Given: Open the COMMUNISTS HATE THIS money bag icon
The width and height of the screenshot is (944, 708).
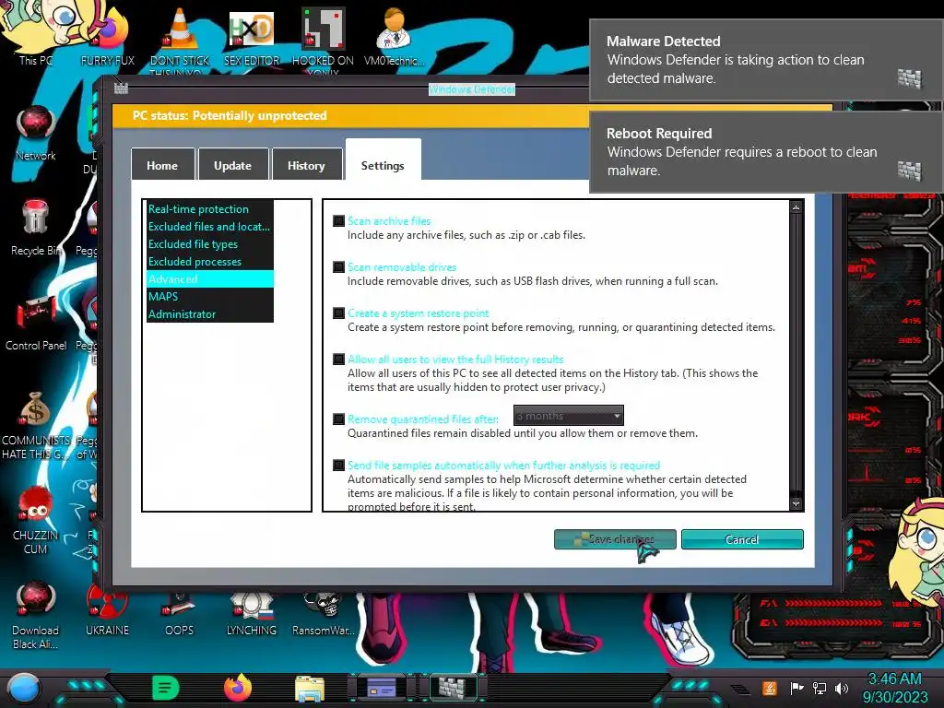Looking at the screenshot, I should (36, 424).
